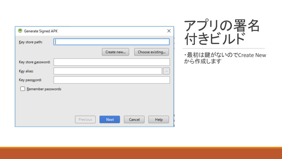282x159 pixels.
Task: Click the Key store path label
Action: (31, 42)
